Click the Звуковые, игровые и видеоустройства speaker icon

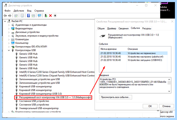pos(13,36)
